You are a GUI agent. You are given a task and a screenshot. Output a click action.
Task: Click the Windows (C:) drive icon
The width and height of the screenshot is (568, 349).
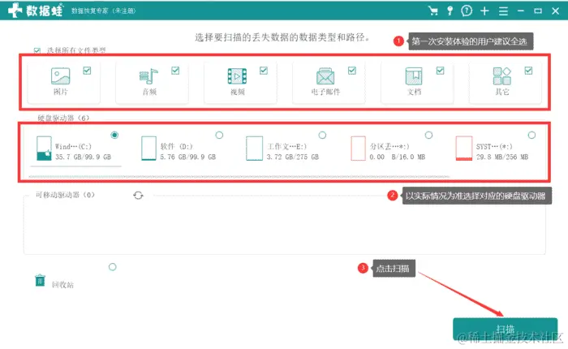[x=44, y=149]
